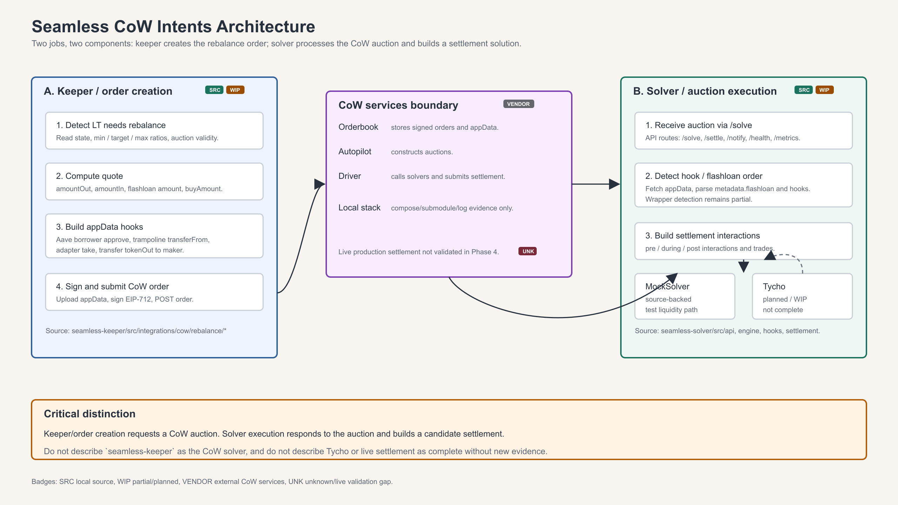
Task: Select the "CoW services boundary" heading
Action: pyautogui.click(x=398, y=105)
